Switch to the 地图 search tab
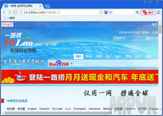The image size is (163, 116). 98,56
